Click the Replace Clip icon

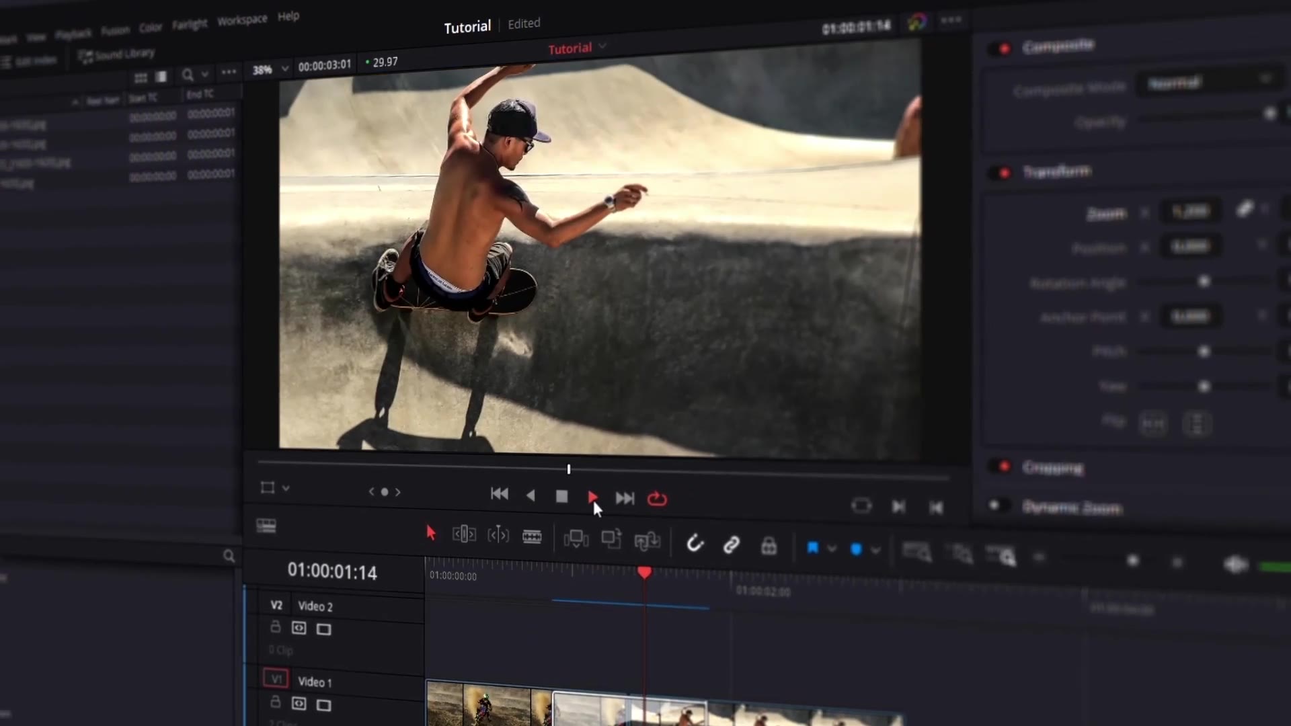tap(647, 540)
